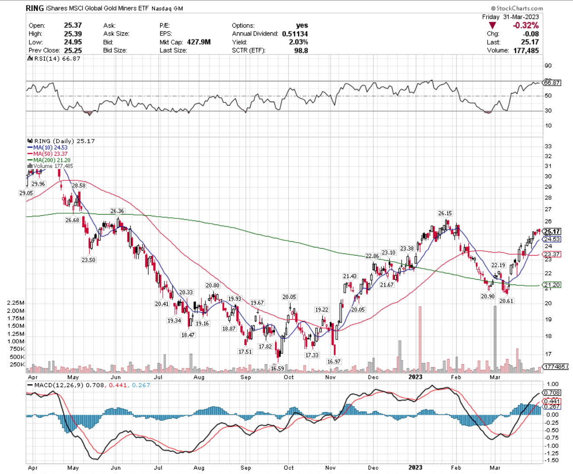
Task: Click the Annual Dividend value 0.51134
Action: (x=295, y=34)
